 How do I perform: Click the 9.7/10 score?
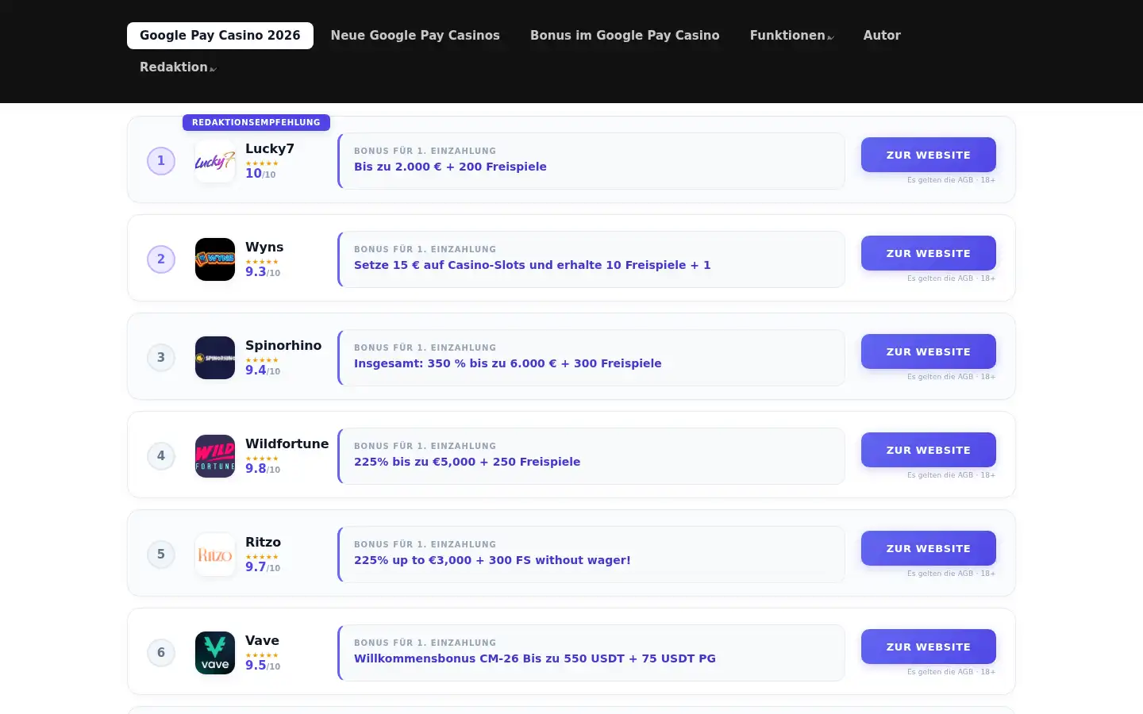[263, 566]
